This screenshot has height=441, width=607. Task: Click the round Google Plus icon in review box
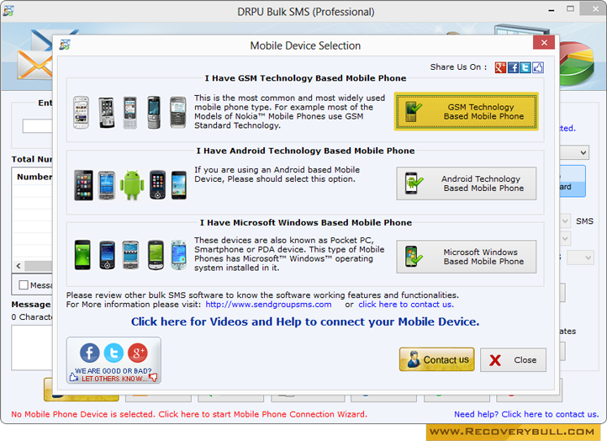point(138,353)
